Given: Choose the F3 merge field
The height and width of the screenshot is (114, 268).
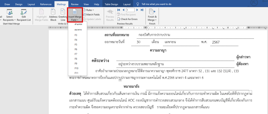Looking at the screenshot, I should [x=76, y=35].
